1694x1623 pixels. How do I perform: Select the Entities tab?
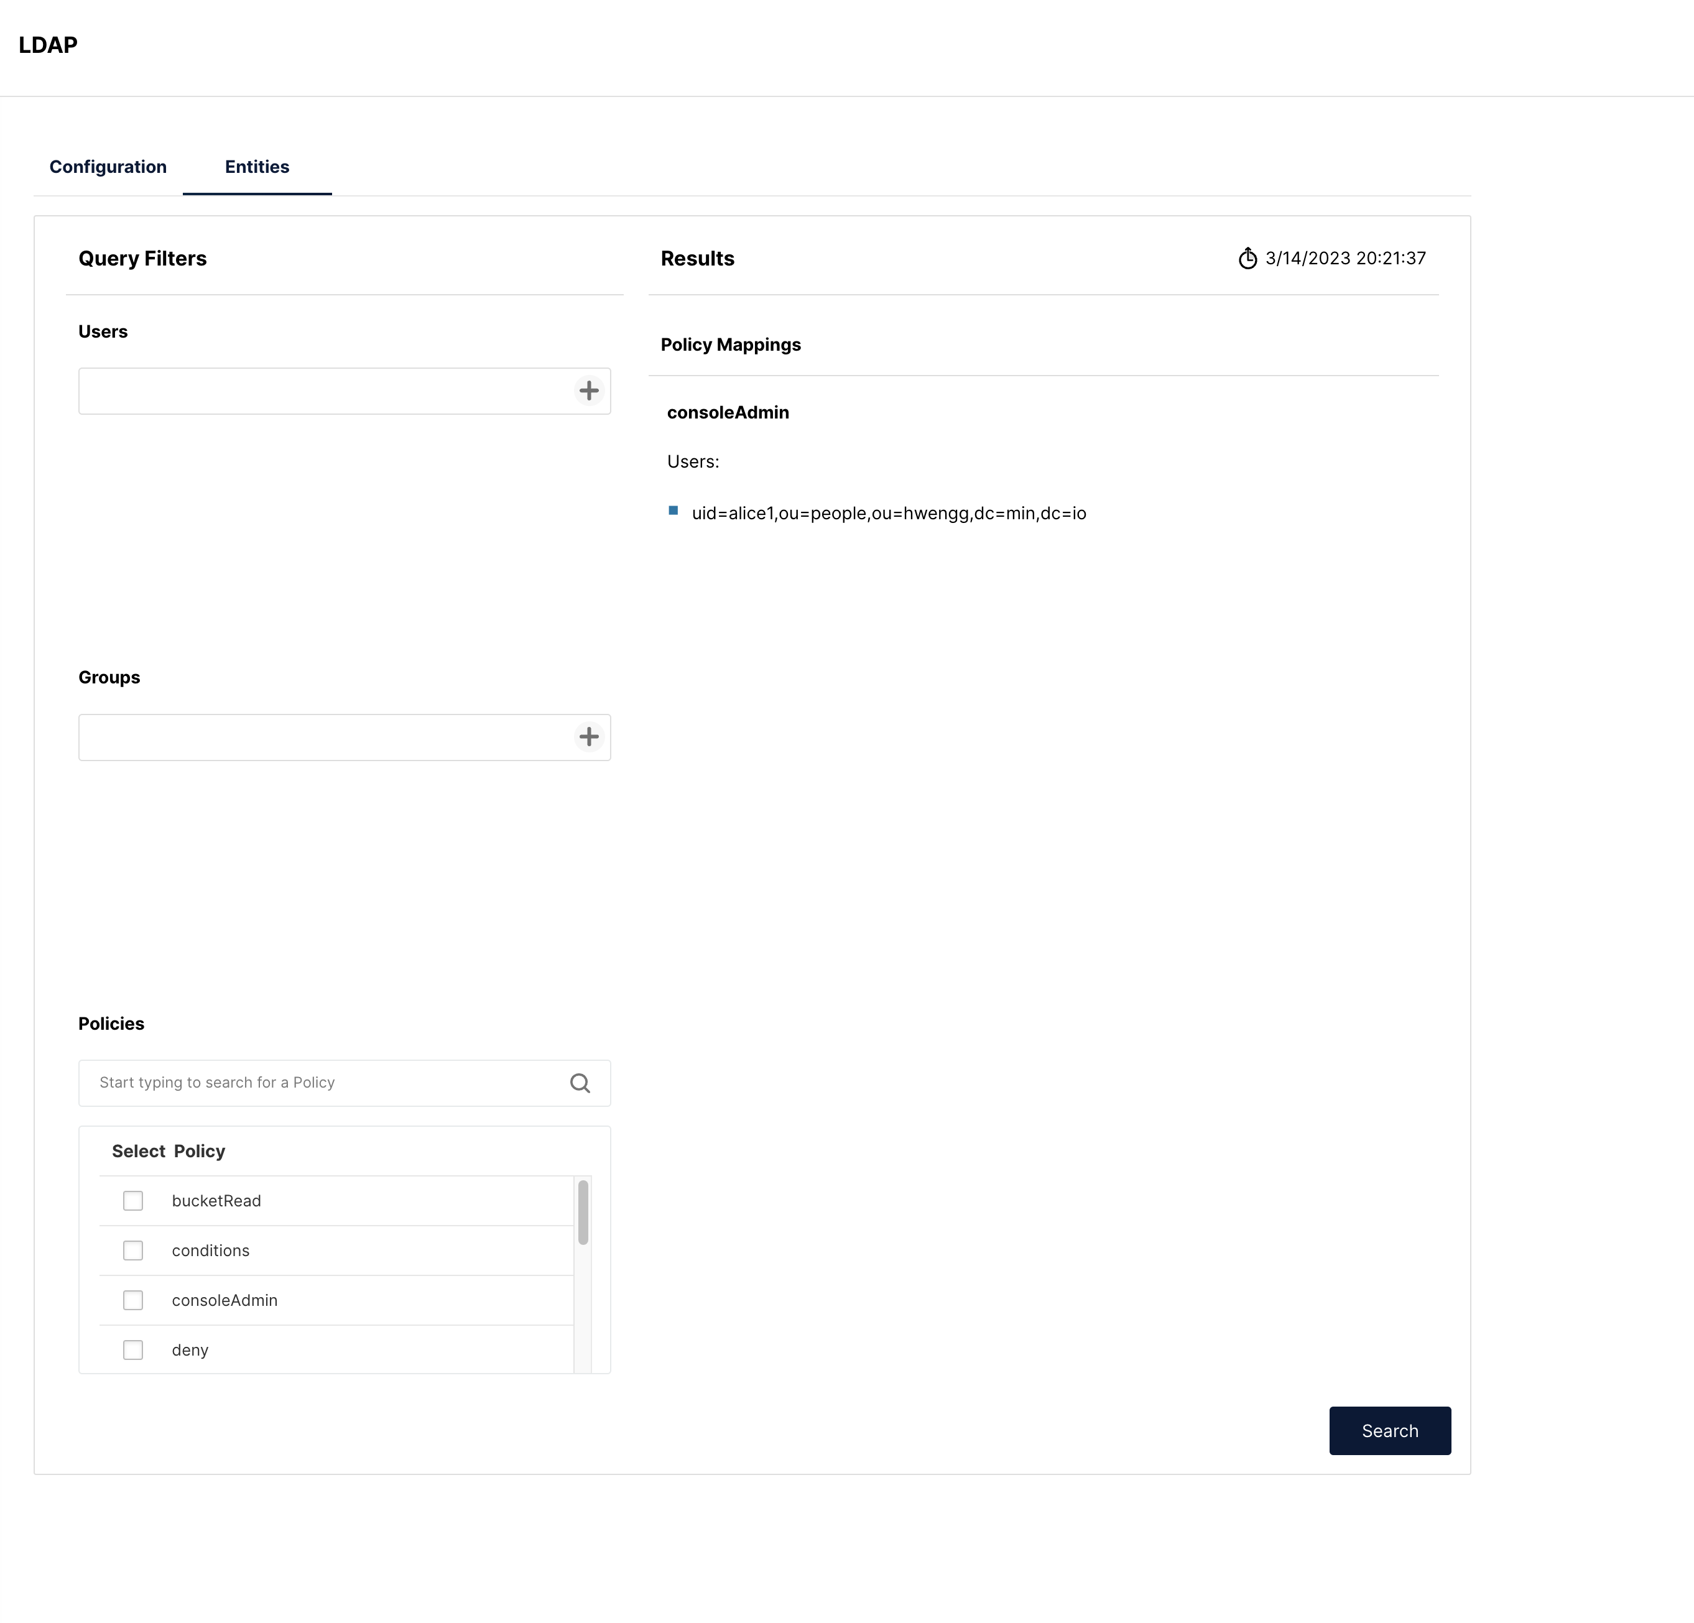[x=257, y=167]
